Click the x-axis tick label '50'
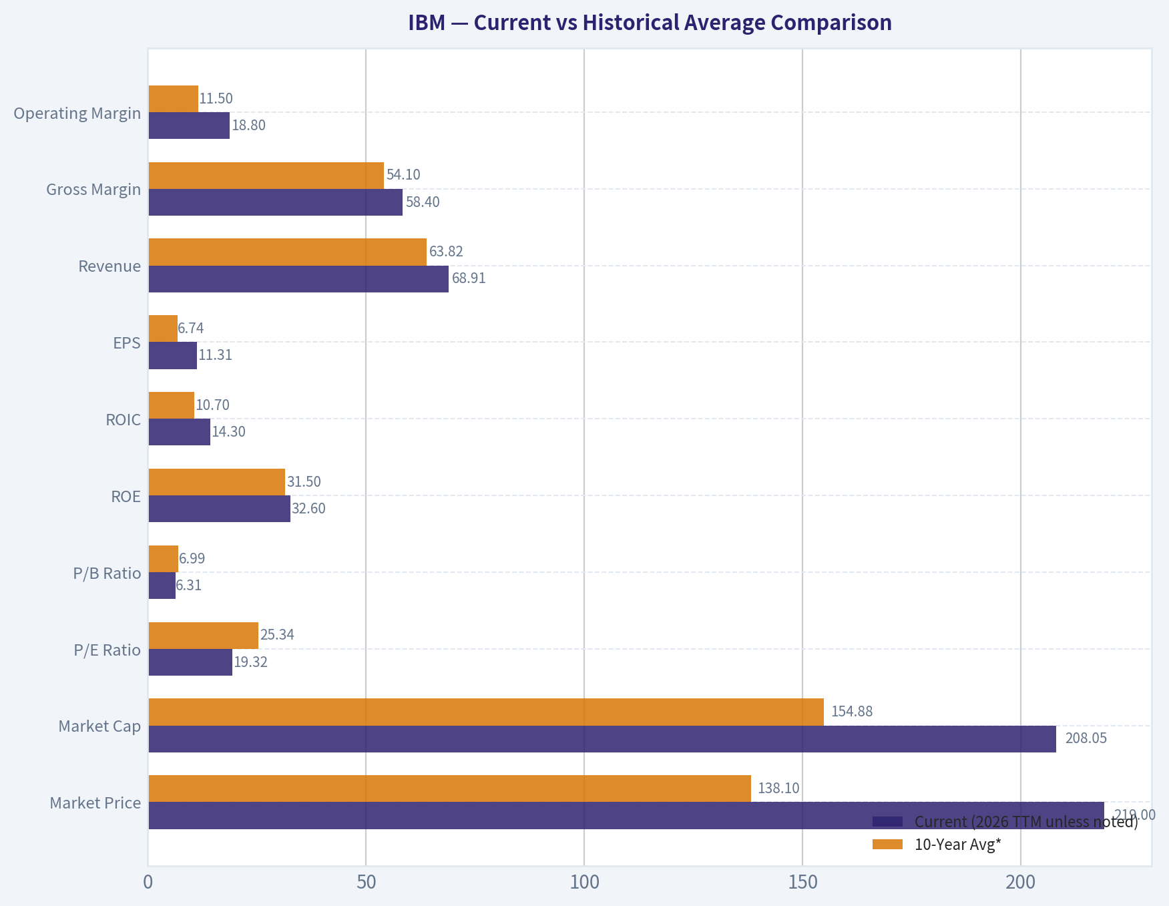Screen dimensions: 1169x906 pos(366,883)
